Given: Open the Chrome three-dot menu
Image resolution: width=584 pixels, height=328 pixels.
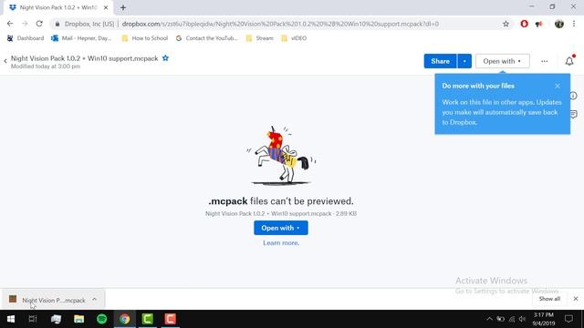Looking at the screenshot, I should click(574, 24).
